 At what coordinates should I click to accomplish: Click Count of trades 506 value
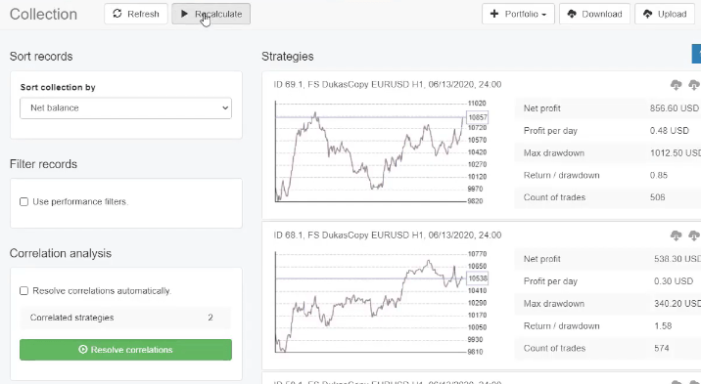(657, 197)
